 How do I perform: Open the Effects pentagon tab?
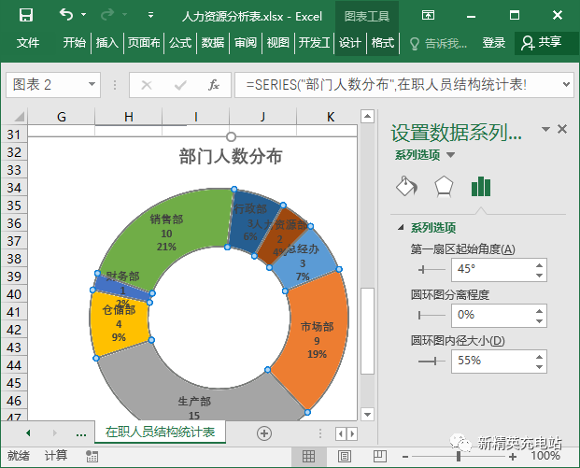[443, 186]
